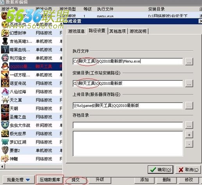Click the 极光世界 game icon
Viewport: 202px width, 185px height.
5,133
